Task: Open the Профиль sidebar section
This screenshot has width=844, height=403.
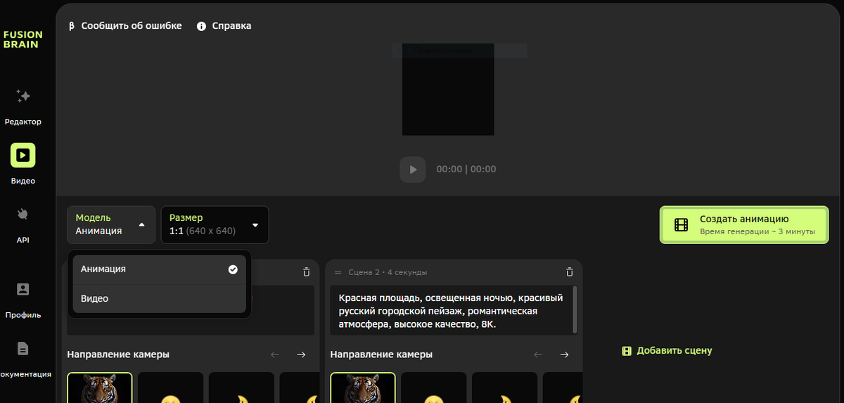Action: pyautogui.click(x=23, y=299)
